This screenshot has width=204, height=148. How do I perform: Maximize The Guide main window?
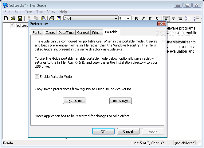click(x=187, y=6)
